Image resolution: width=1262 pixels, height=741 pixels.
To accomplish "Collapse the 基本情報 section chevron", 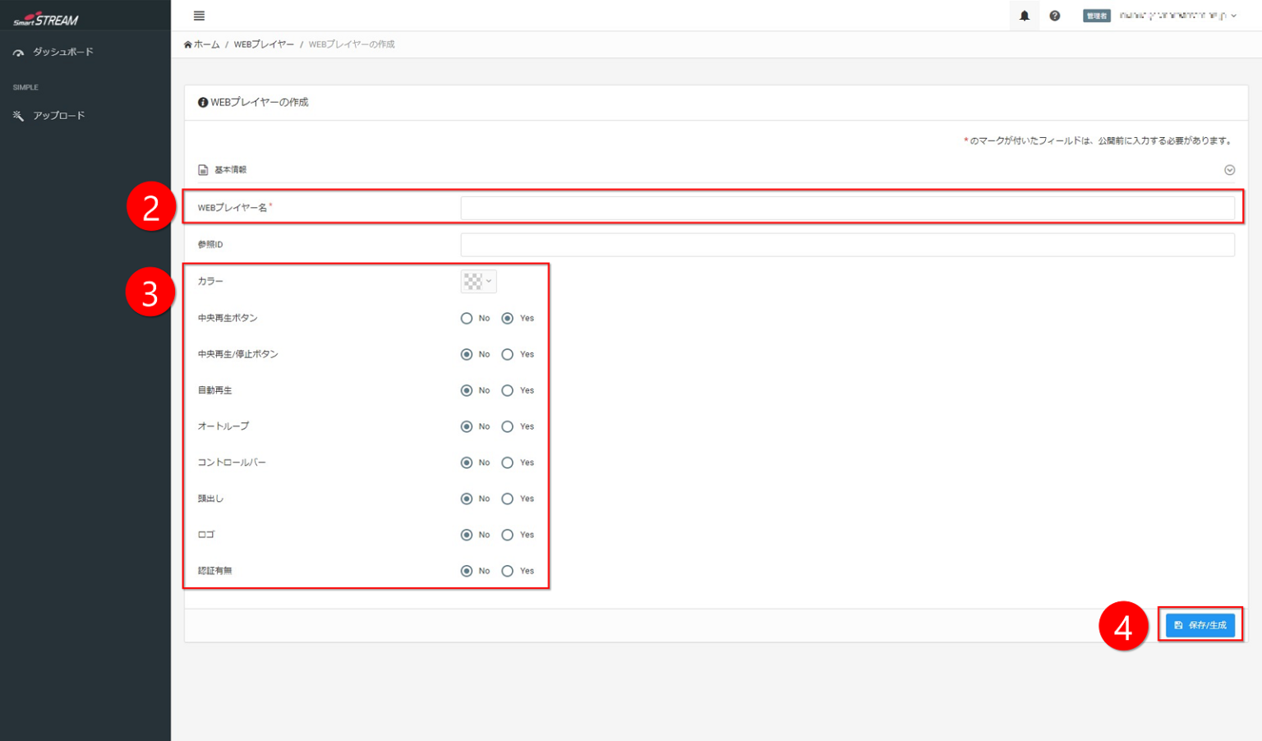I will pos(1229,170).
